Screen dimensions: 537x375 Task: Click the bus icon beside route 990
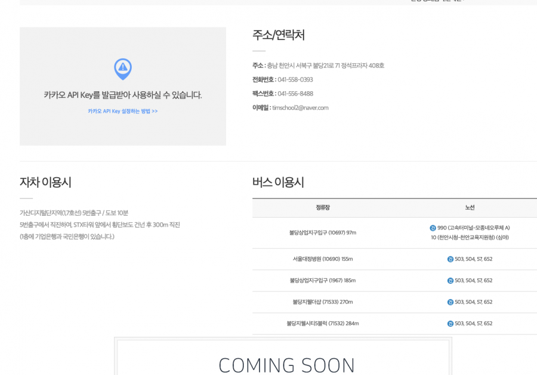(433, 228)
